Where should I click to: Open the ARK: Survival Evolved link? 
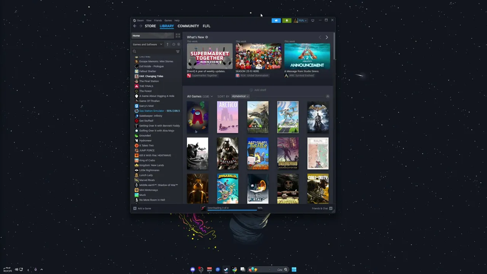299,76
